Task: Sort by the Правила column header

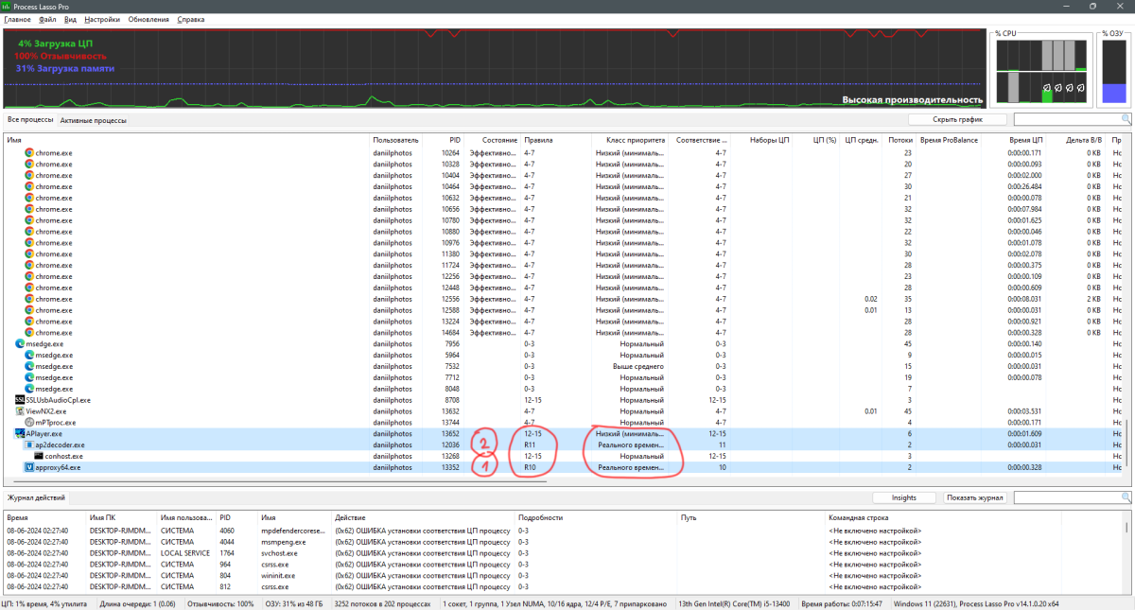Action: coord(554,140)
